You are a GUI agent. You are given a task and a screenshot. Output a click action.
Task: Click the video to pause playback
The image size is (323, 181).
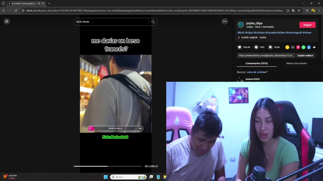(116, 94)
